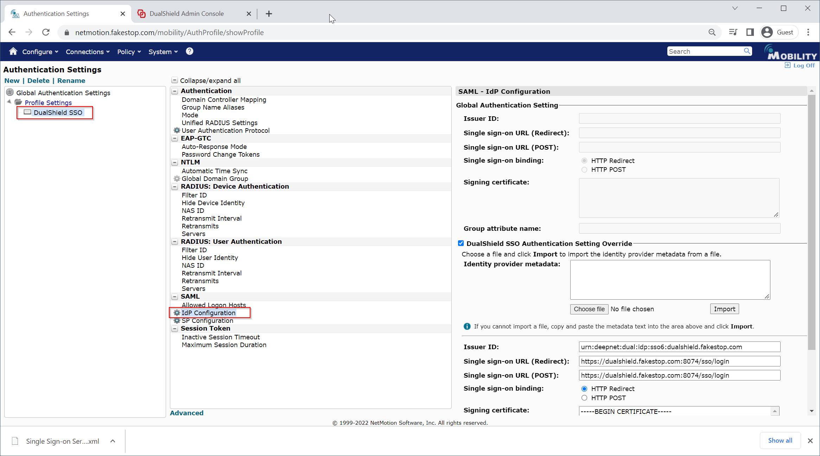The width and height of the screenshot is (820, 456).
Task: Click the browser zoom magnifier icon
Action: tap(712, 32)
